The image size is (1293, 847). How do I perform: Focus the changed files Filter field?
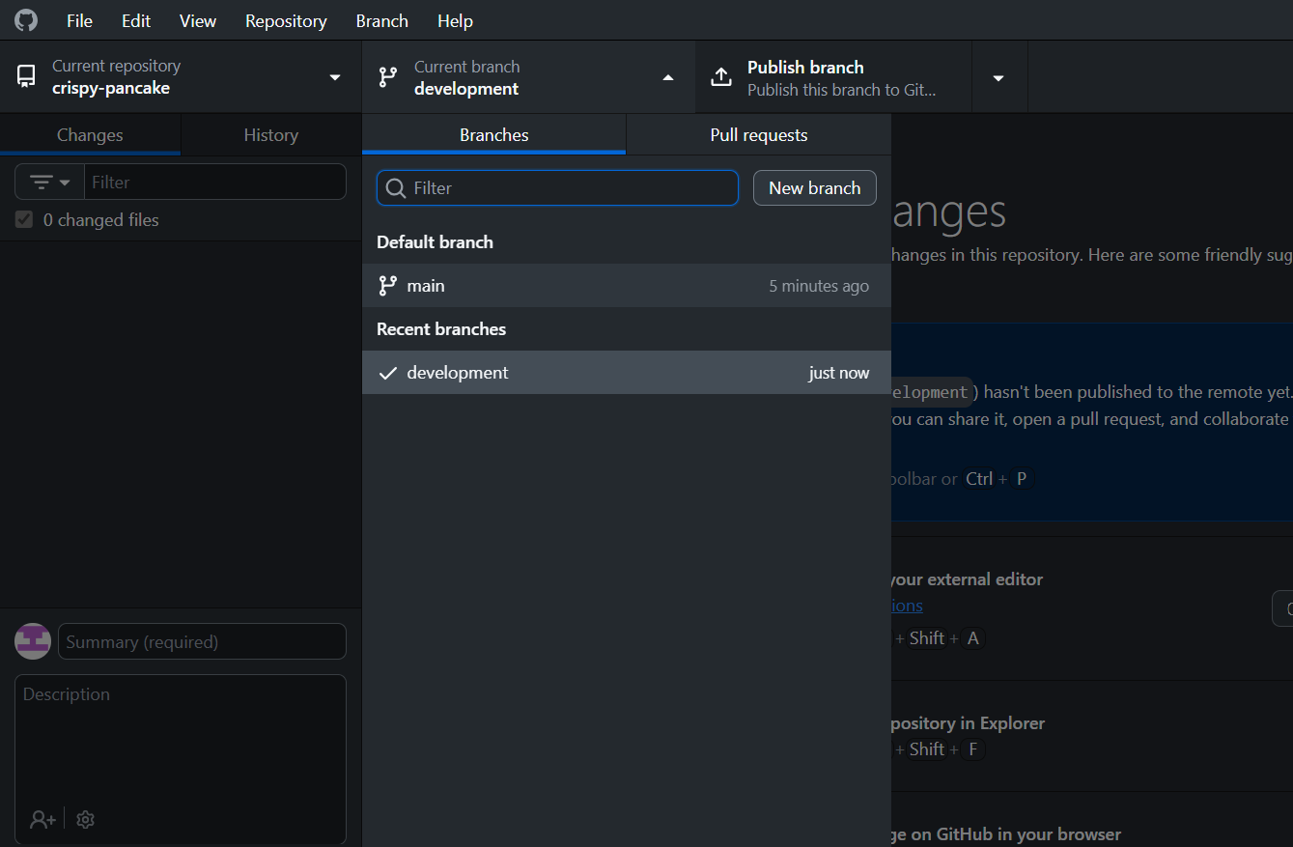coord(215,182)
